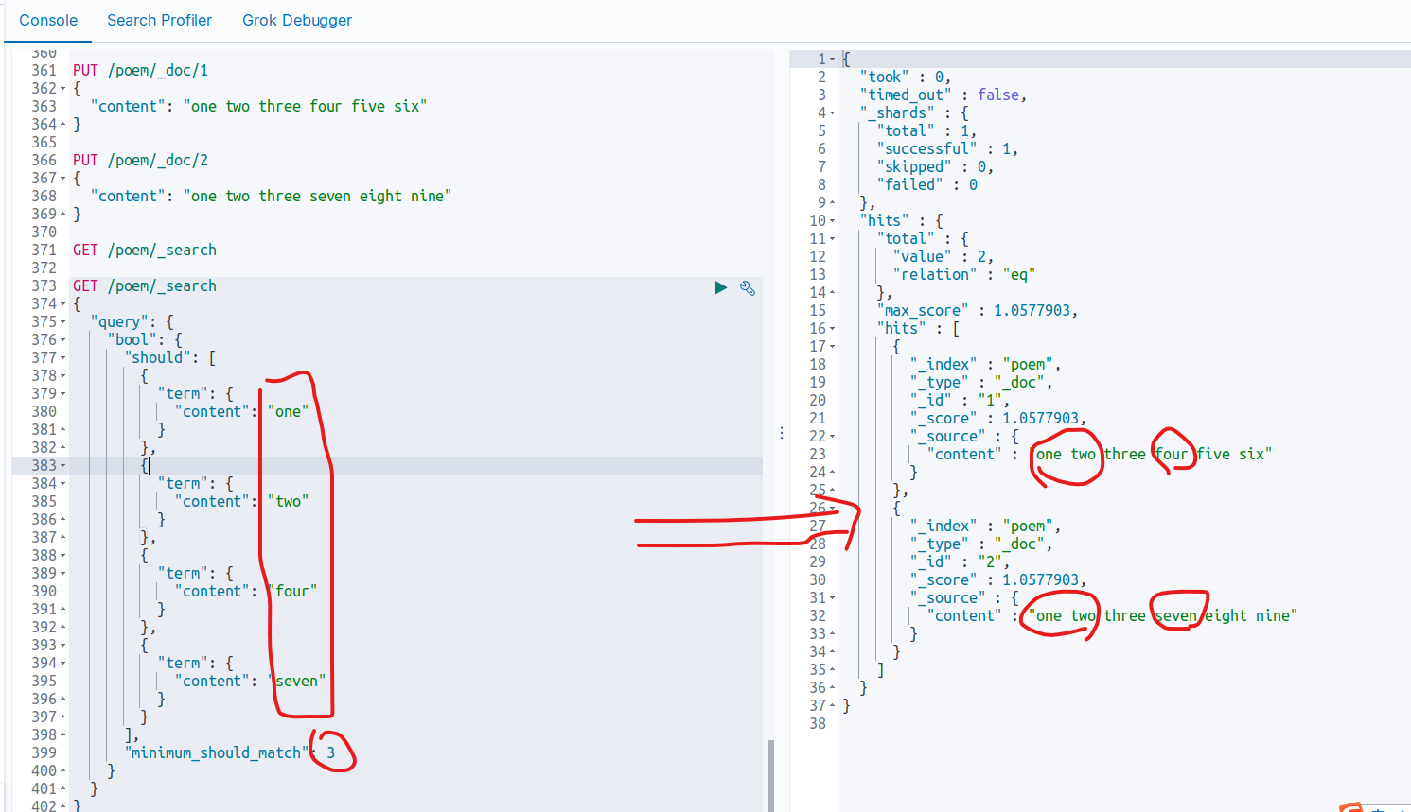Click the GET /poem/_search line 371

pos(145,251)
